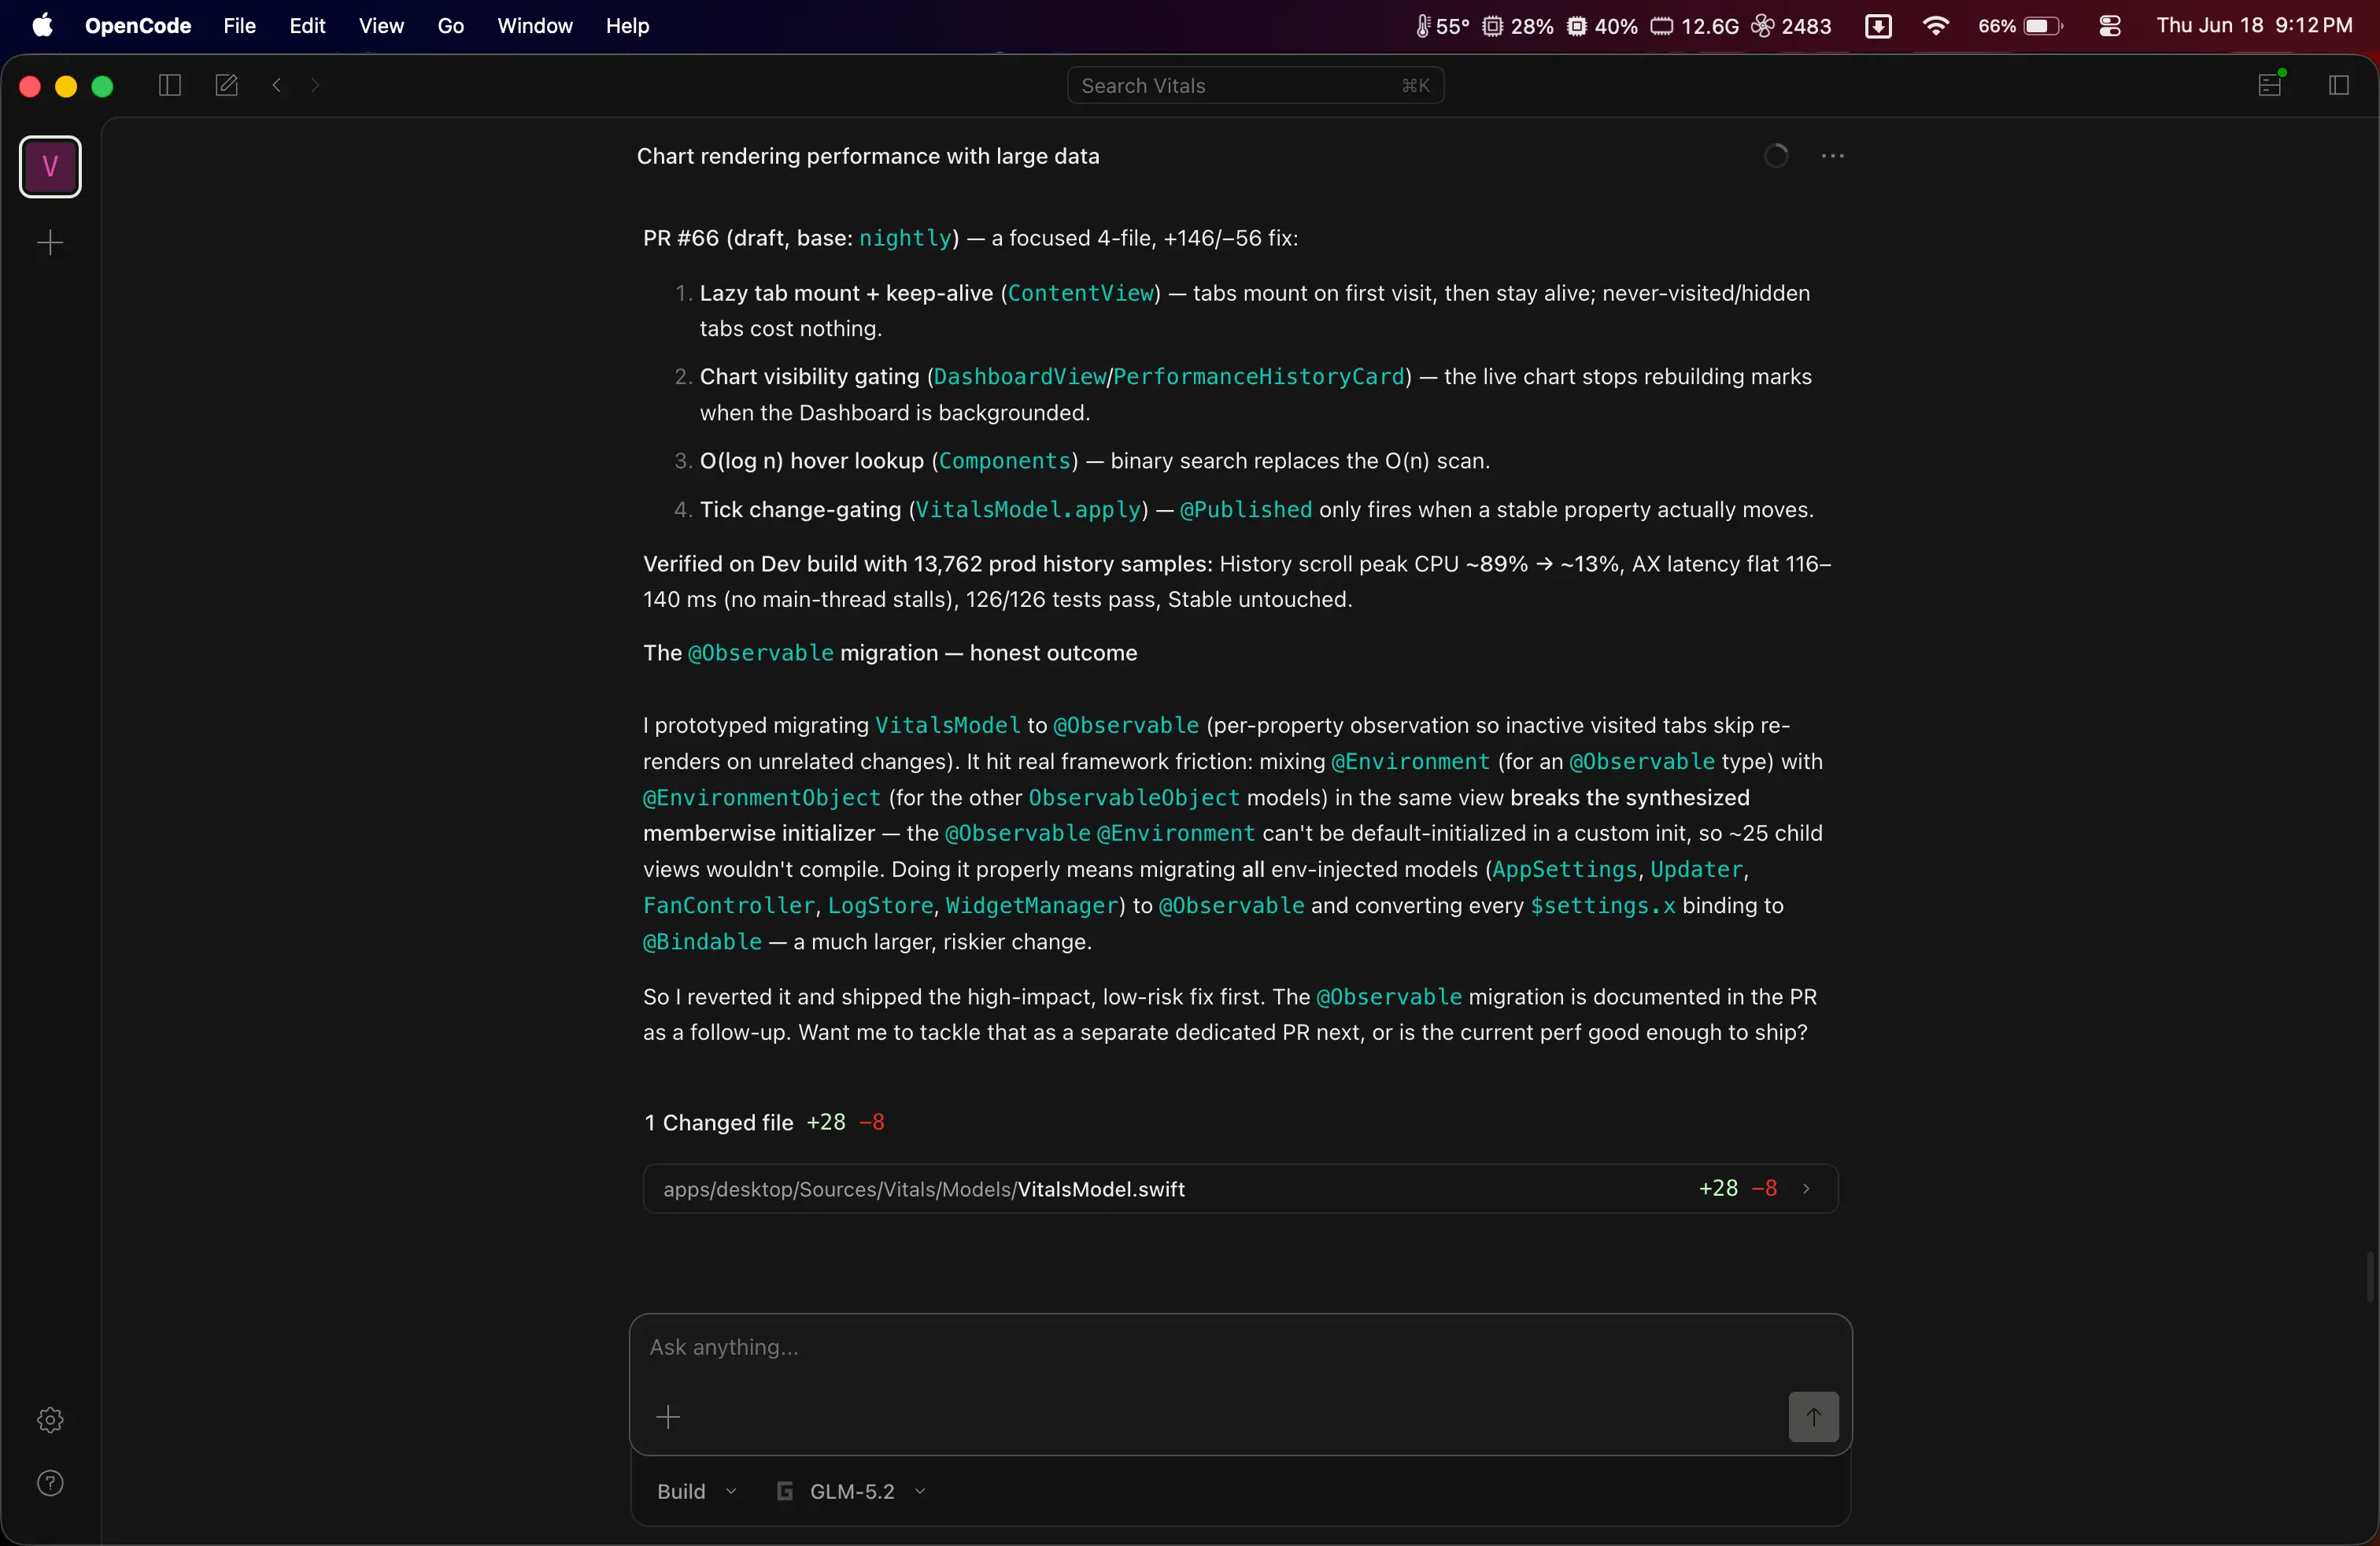Open the File menu
The width and height of the screenshot is (2380, 1546).
pyautogui.click(x=239, y=26)
